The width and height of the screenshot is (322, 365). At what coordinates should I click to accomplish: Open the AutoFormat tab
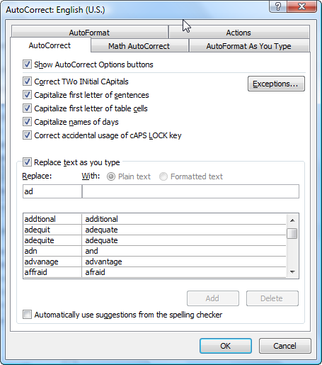click(89, 33)
